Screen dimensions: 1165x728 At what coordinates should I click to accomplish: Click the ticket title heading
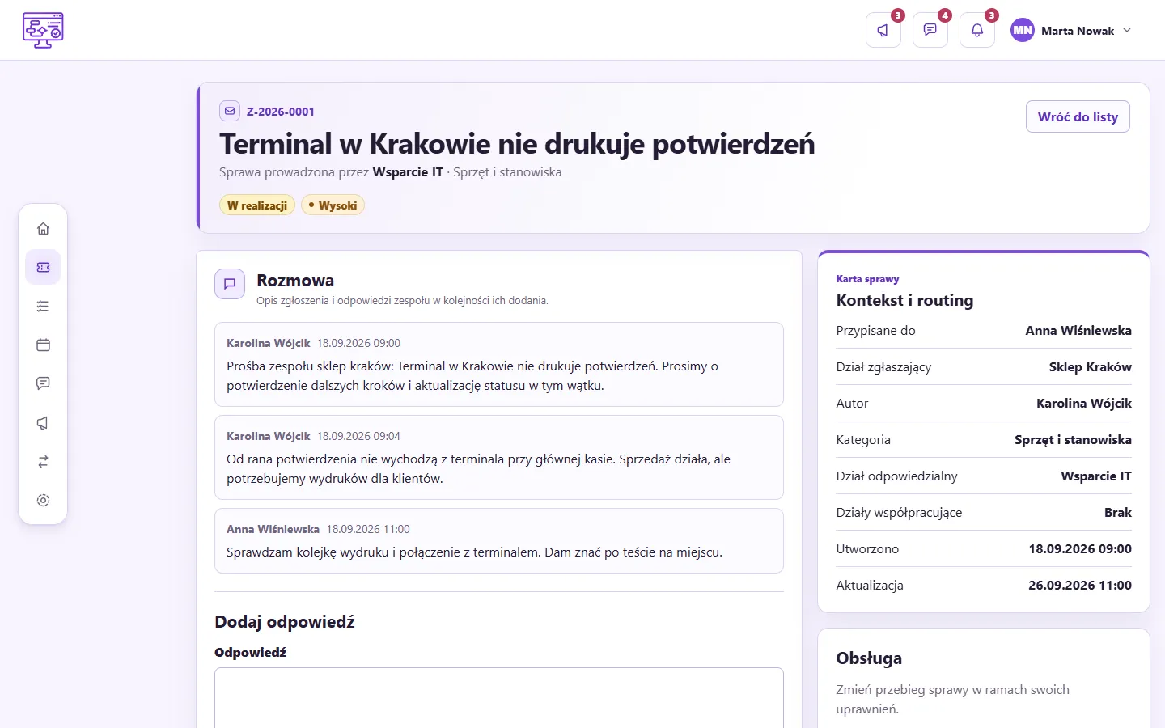[517, 144]
